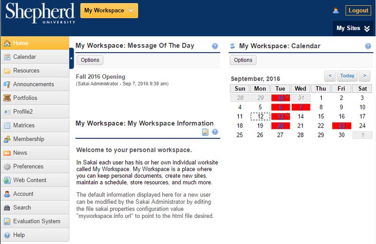Expand the My Workspace dropdown
376x244 pixels.
(109, 11)
